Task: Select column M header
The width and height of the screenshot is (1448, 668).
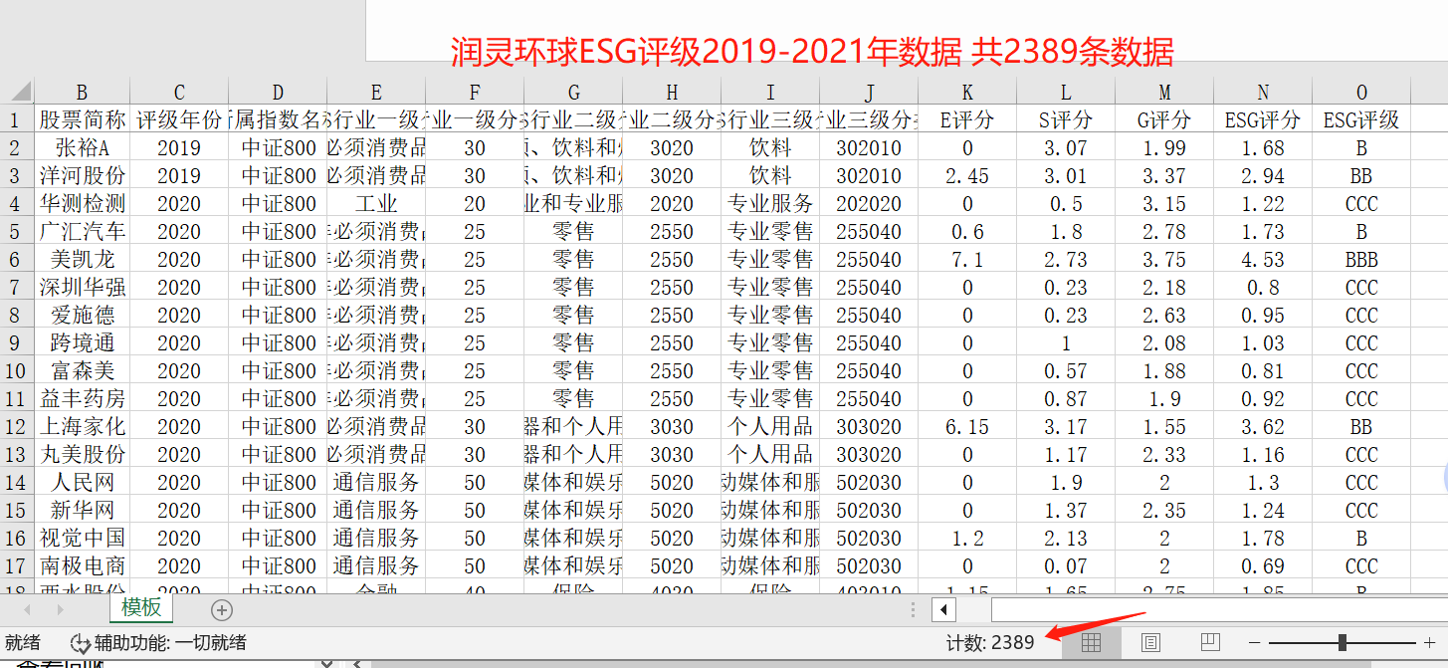Action: pos(1164,93)
